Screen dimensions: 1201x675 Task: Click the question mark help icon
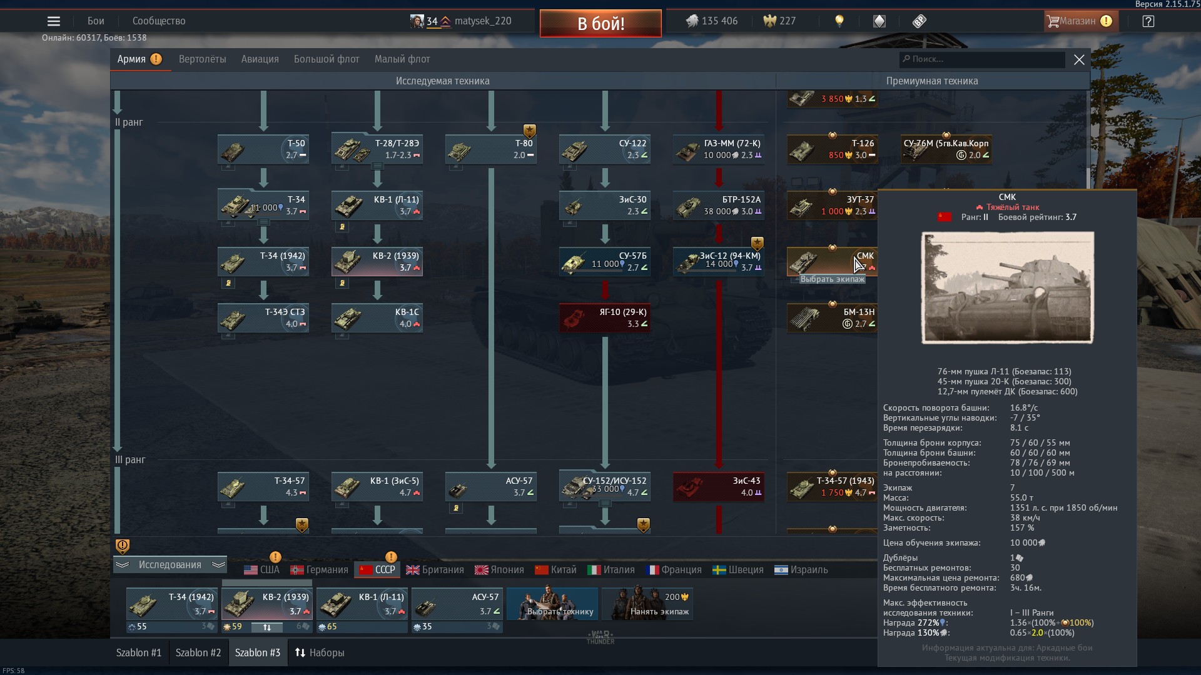1148,21
